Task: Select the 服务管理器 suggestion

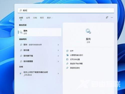Action: tap(40, 61)
